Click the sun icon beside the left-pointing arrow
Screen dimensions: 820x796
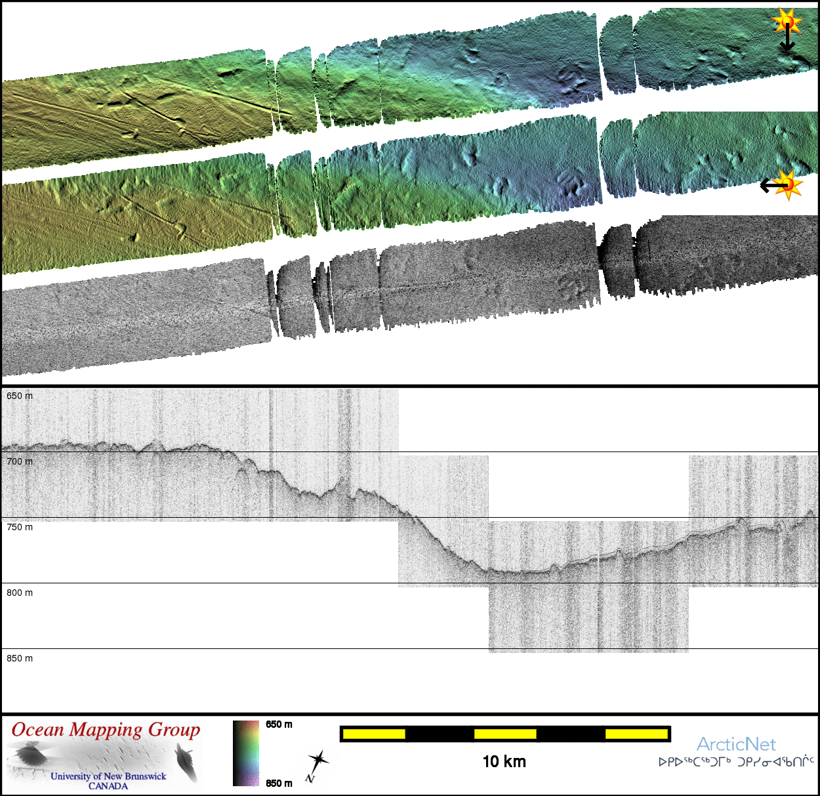(x=789, y=184)
